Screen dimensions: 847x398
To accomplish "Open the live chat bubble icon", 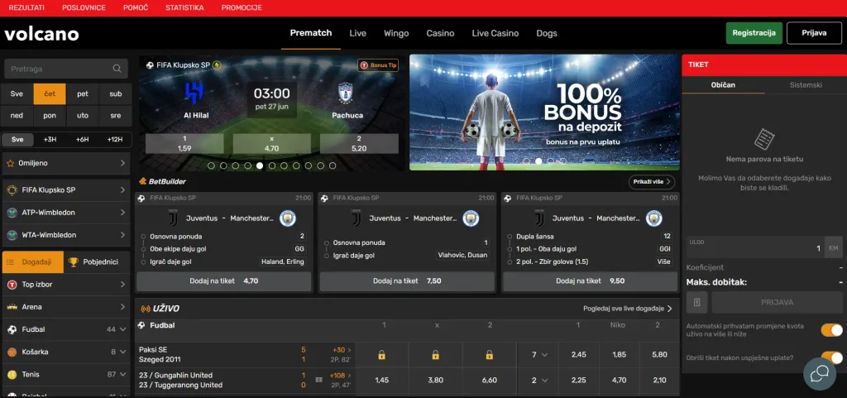I will [820, 374].
